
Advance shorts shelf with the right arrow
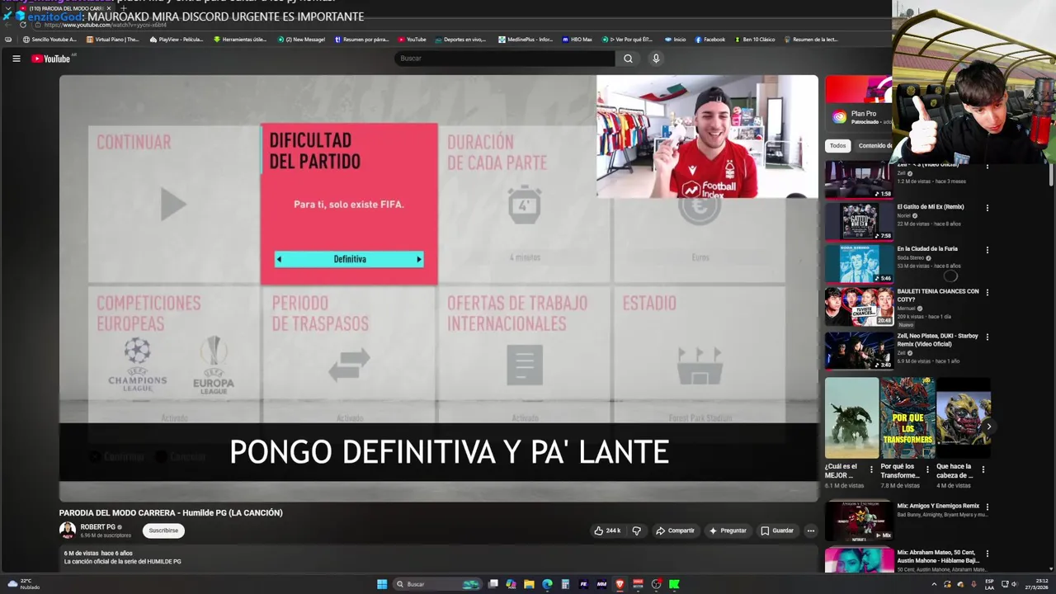(988, 427)
